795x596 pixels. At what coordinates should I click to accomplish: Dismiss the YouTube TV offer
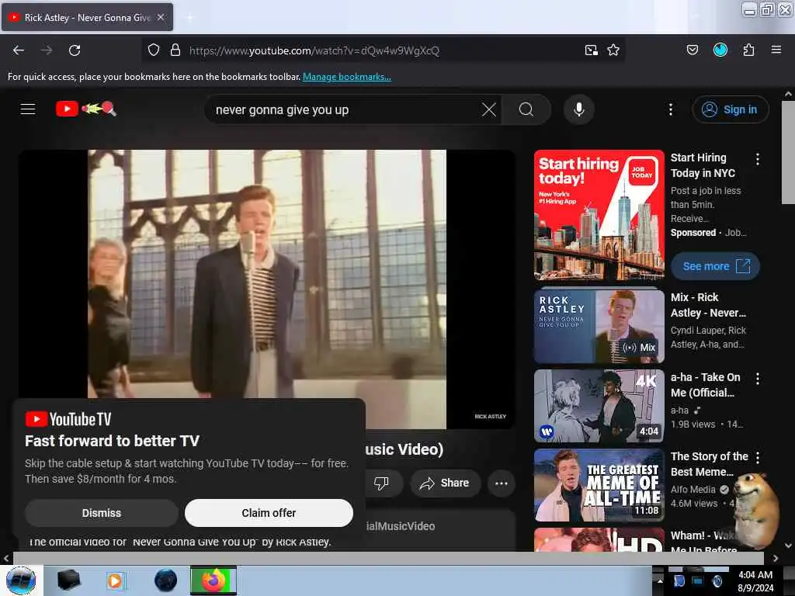102,513
